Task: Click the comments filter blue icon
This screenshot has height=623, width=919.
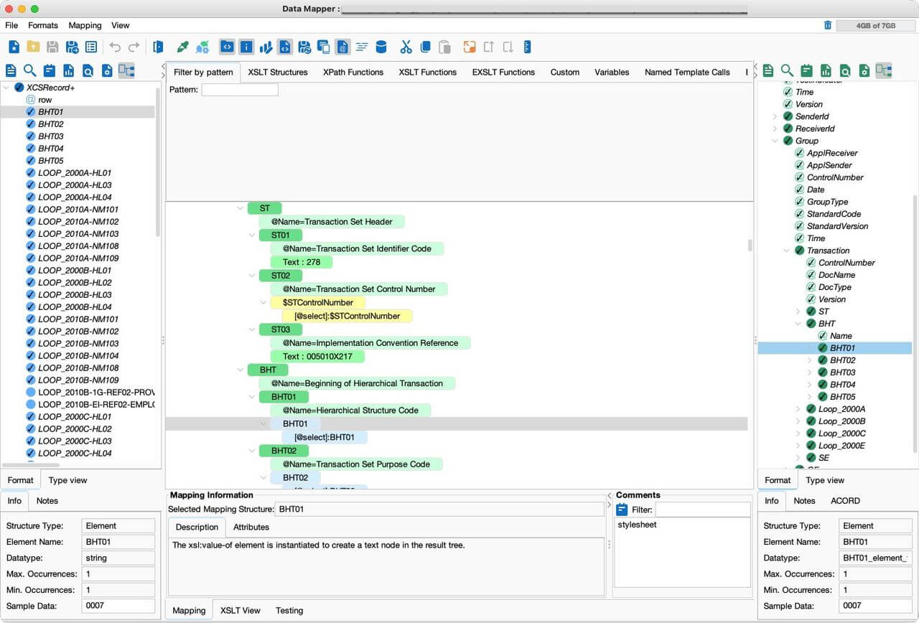Action: pos(622,510)
